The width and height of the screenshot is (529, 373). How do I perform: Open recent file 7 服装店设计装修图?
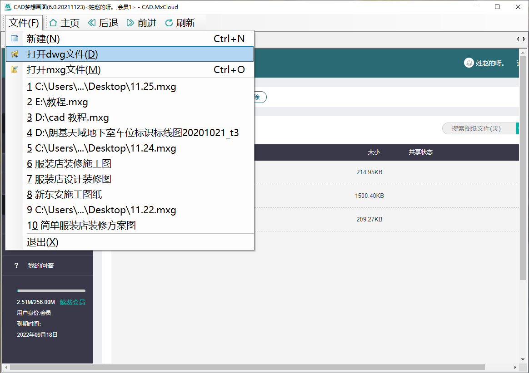(x=130, y=179)
